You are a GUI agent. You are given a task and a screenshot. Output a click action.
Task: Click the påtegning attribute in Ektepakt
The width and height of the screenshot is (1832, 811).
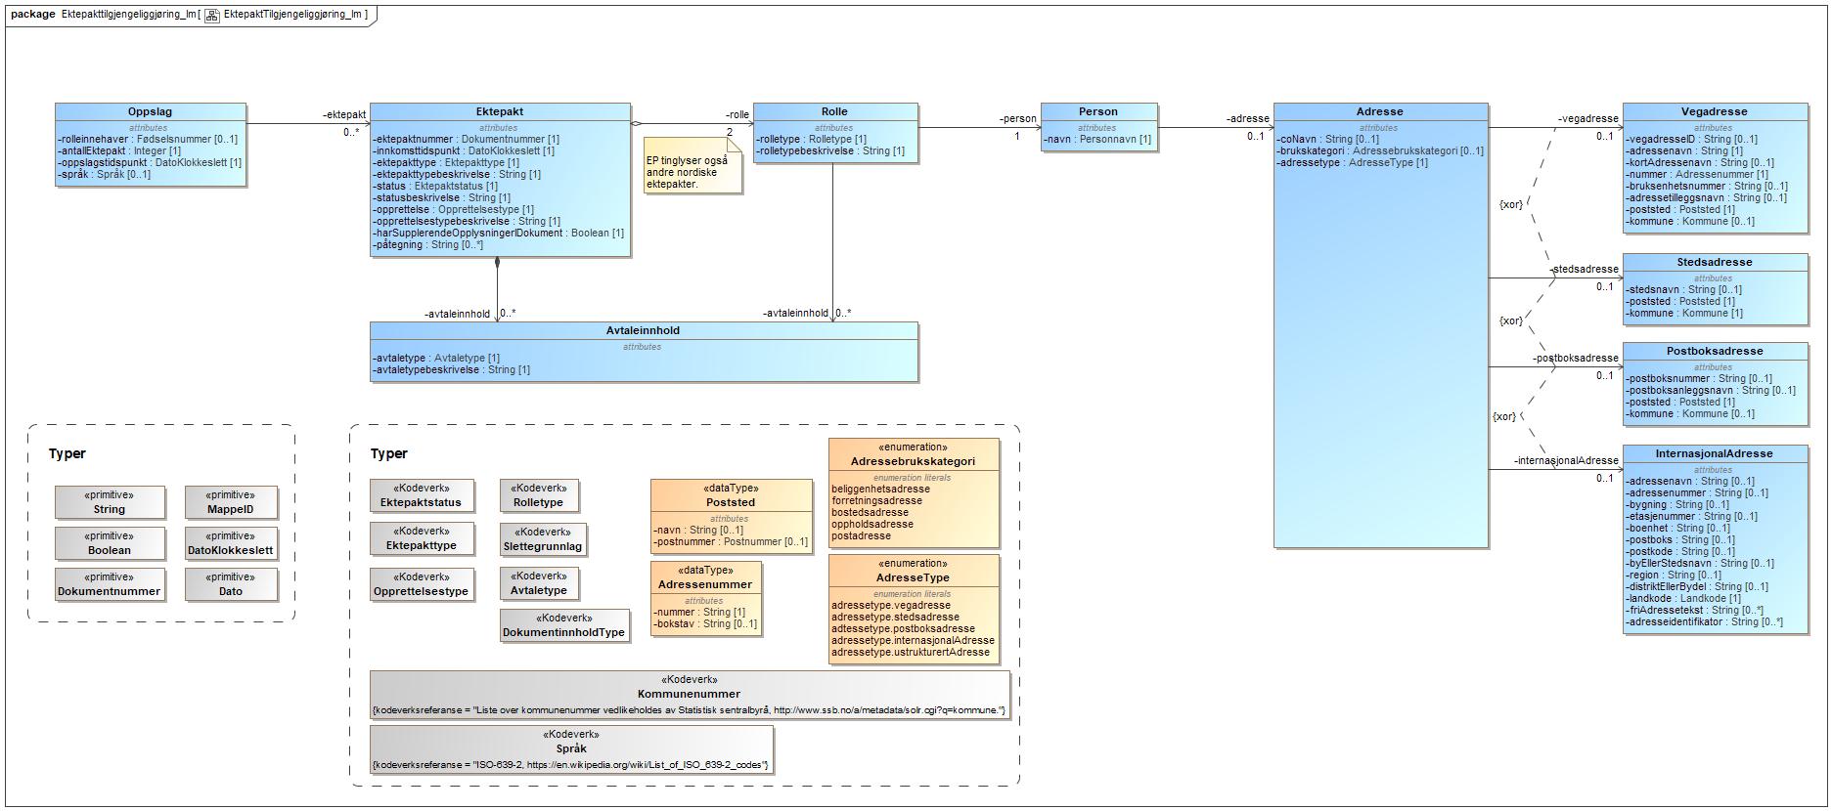point(427,244)
